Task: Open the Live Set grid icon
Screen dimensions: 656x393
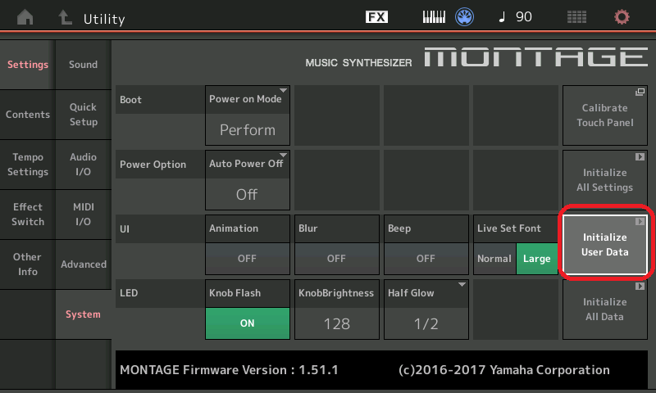Action: (576, 17)
